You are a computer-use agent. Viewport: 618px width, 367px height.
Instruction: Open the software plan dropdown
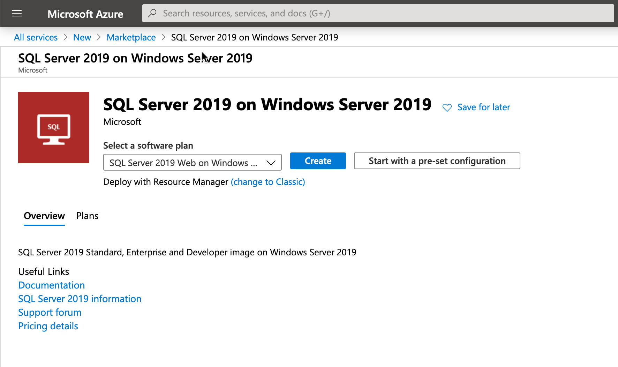click(x=193, y=163)
